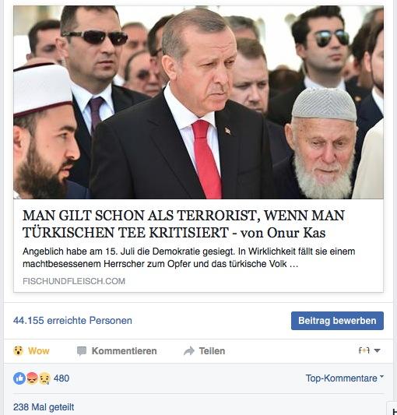This screenshot has width=397, height=415.
Task: Open the article preview photo
Action: click(x=198, y=102)
